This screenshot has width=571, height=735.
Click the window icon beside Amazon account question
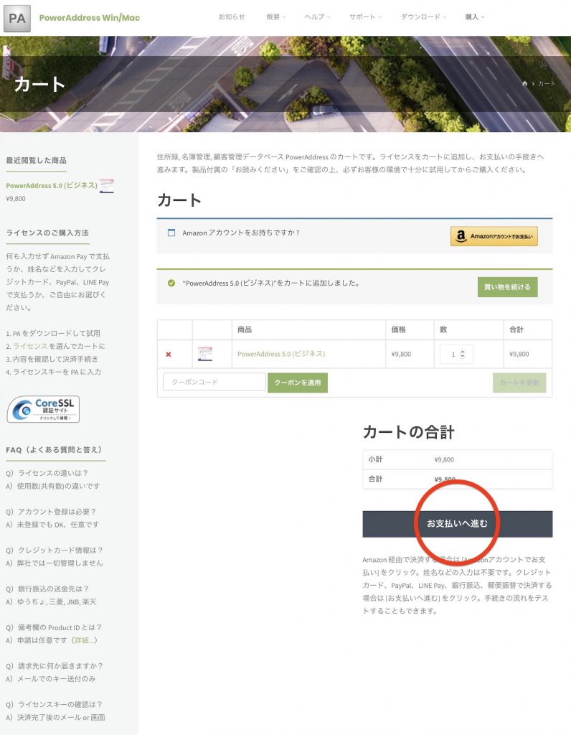[171, 233]
